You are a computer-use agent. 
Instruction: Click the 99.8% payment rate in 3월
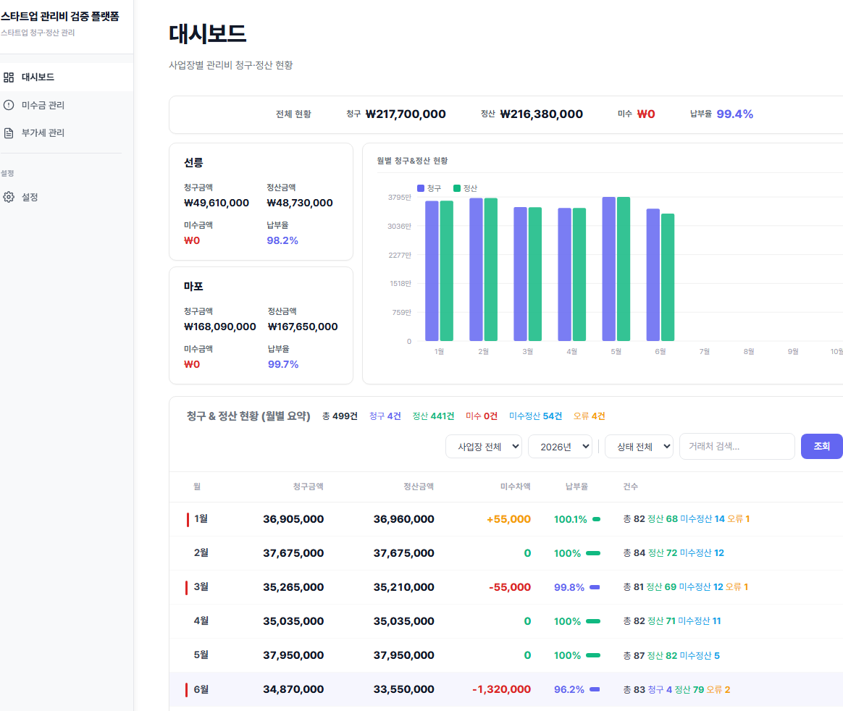coord(569,587)
